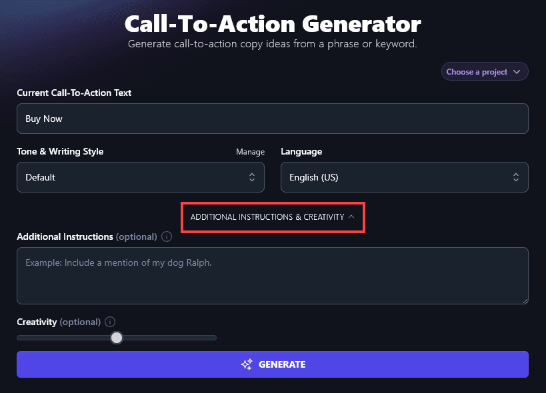Open the Choose a project menu
This screenshot has height=393, width=546.
pyautogui.click(x=484, y=71)
